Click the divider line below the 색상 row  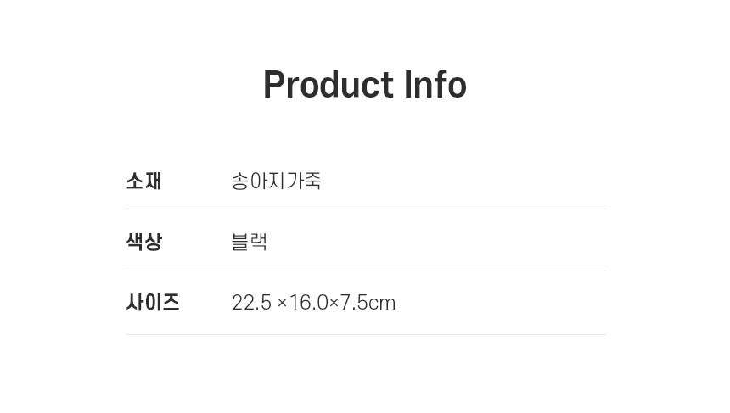coord(365,271)
